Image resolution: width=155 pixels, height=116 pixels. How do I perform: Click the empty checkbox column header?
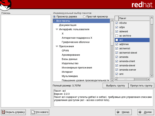117,18
